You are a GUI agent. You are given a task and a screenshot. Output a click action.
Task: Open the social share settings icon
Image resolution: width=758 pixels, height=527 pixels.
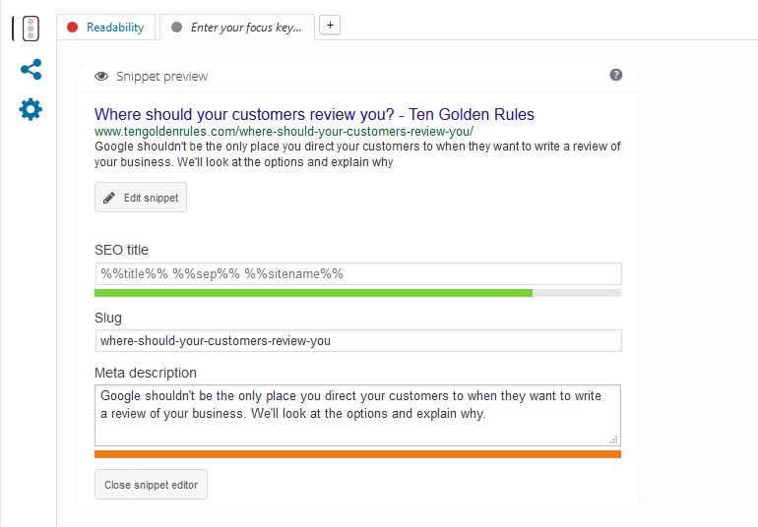coord(31,70)
